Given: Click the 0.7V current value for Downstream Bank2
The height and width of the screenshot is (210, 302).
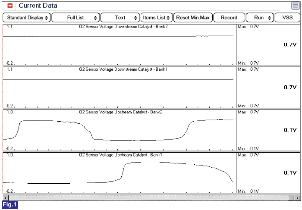Looking at the screenshot, I should tap(290, 45).
